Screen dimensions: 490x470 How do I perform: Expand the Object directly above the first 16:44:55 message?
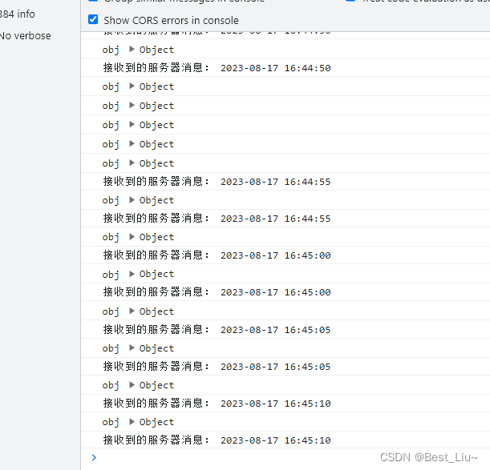[132, 163]
